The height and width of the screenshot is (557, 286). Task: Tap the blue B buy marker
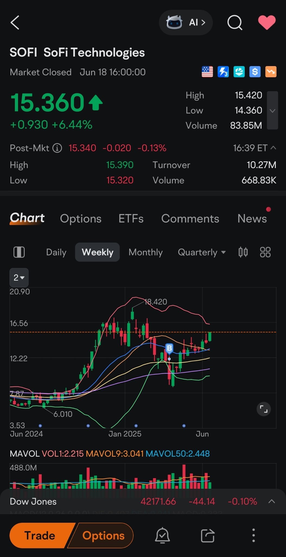[169, 348]
